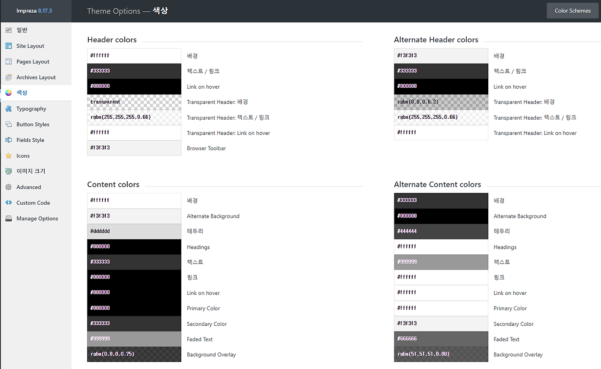This screenshot has width=601, height=369.
Task: Open the Color Schemes button
Action: point(573,11)
